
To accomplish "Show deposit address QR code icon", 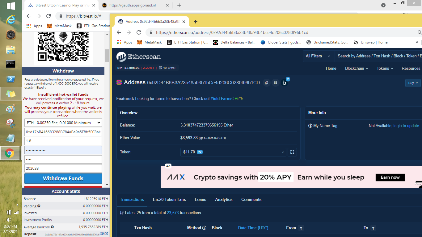I will coord(102,234).
